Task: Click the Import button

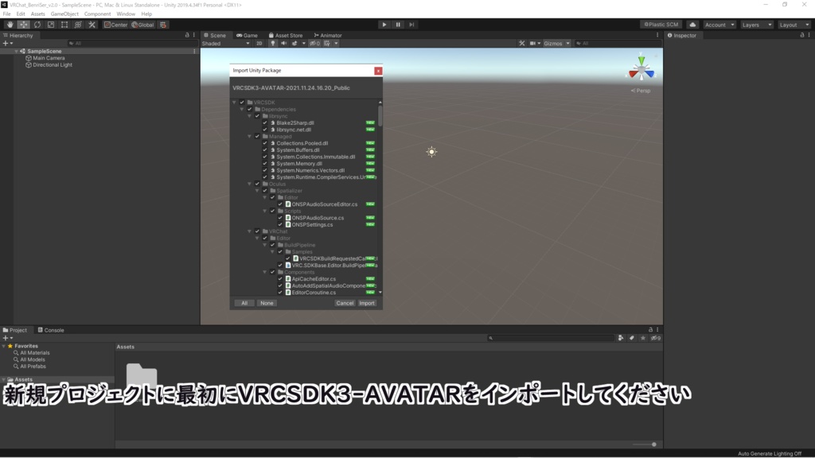Action: point(366,303)
